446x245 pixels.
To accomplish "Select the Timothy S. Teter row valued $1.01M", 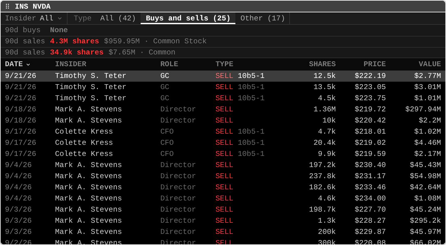I will 223,98.
